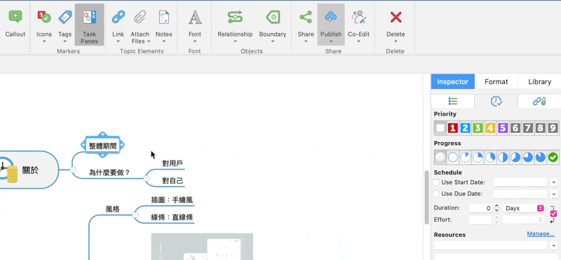561x260 pixels.
Task: Open the Relationship dropdown arrow
Action: click(x=235, y=41)
